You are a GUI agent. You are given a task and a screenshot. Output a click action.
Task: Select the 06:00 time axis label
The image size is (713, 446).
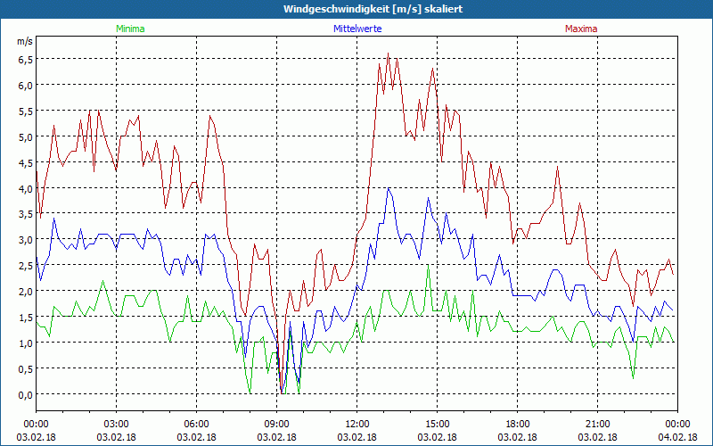pos(197,424)
